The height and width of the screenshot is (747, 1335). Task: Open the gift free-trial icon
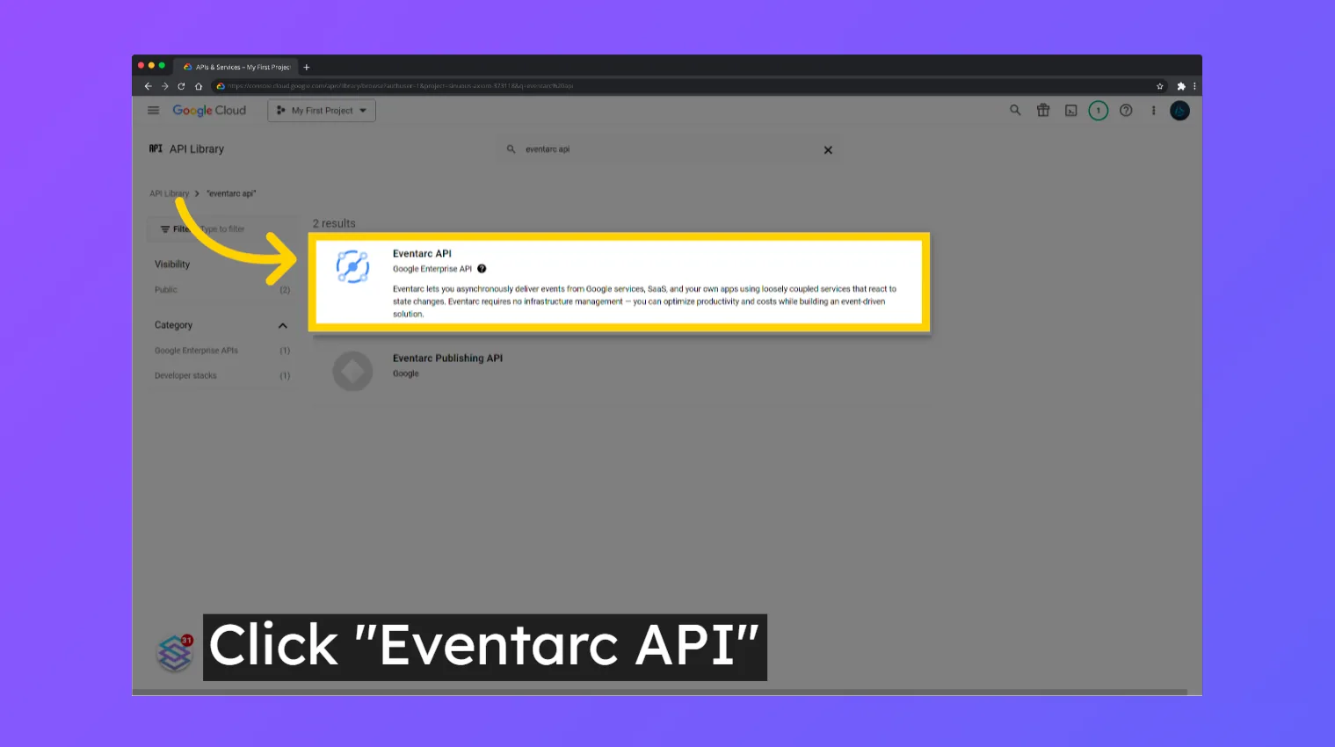[x=1043, y=111]
